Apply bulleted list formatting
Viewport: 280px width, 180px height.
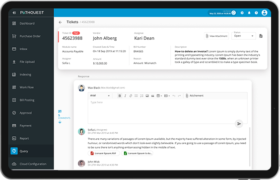(x=136, y=96)
